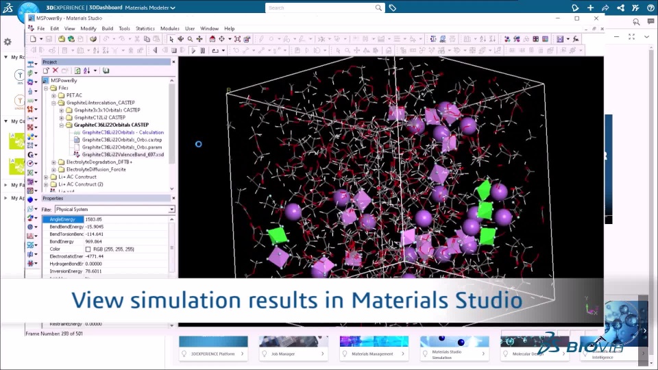Screen dimensions: 658x370
Task: Open the Job Manager card link
Action: [293, 354]
